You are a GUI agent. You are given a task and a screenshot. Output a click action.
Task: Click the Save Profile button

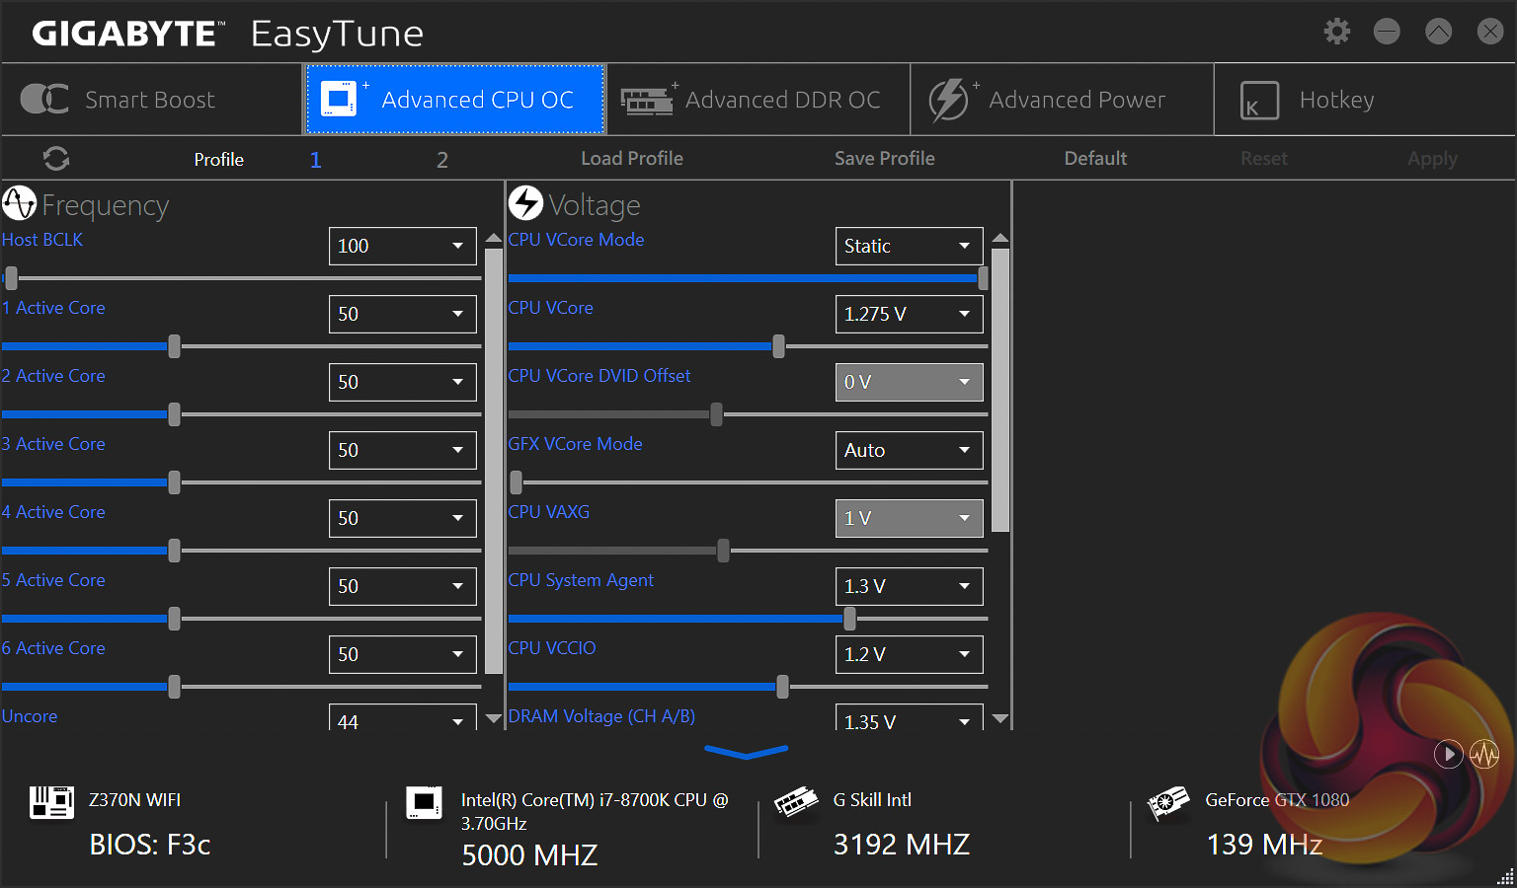[884, 159]
